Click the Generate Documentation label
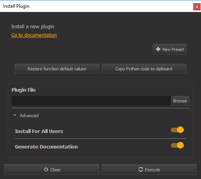Image resolution: width=201 pixels, height=179 pixels. click(46, 147)
